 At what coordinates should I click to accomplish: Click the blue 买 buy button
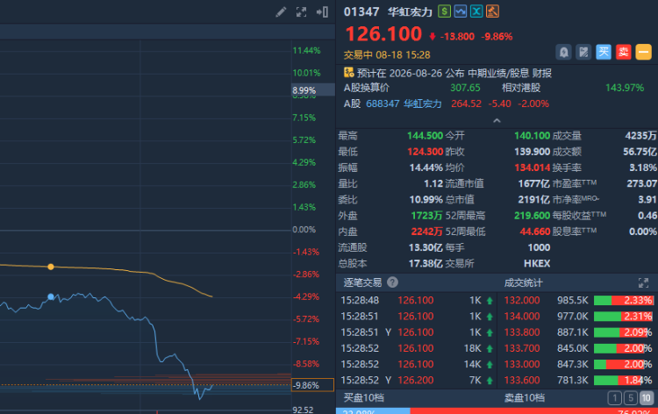tap(604, 52)
